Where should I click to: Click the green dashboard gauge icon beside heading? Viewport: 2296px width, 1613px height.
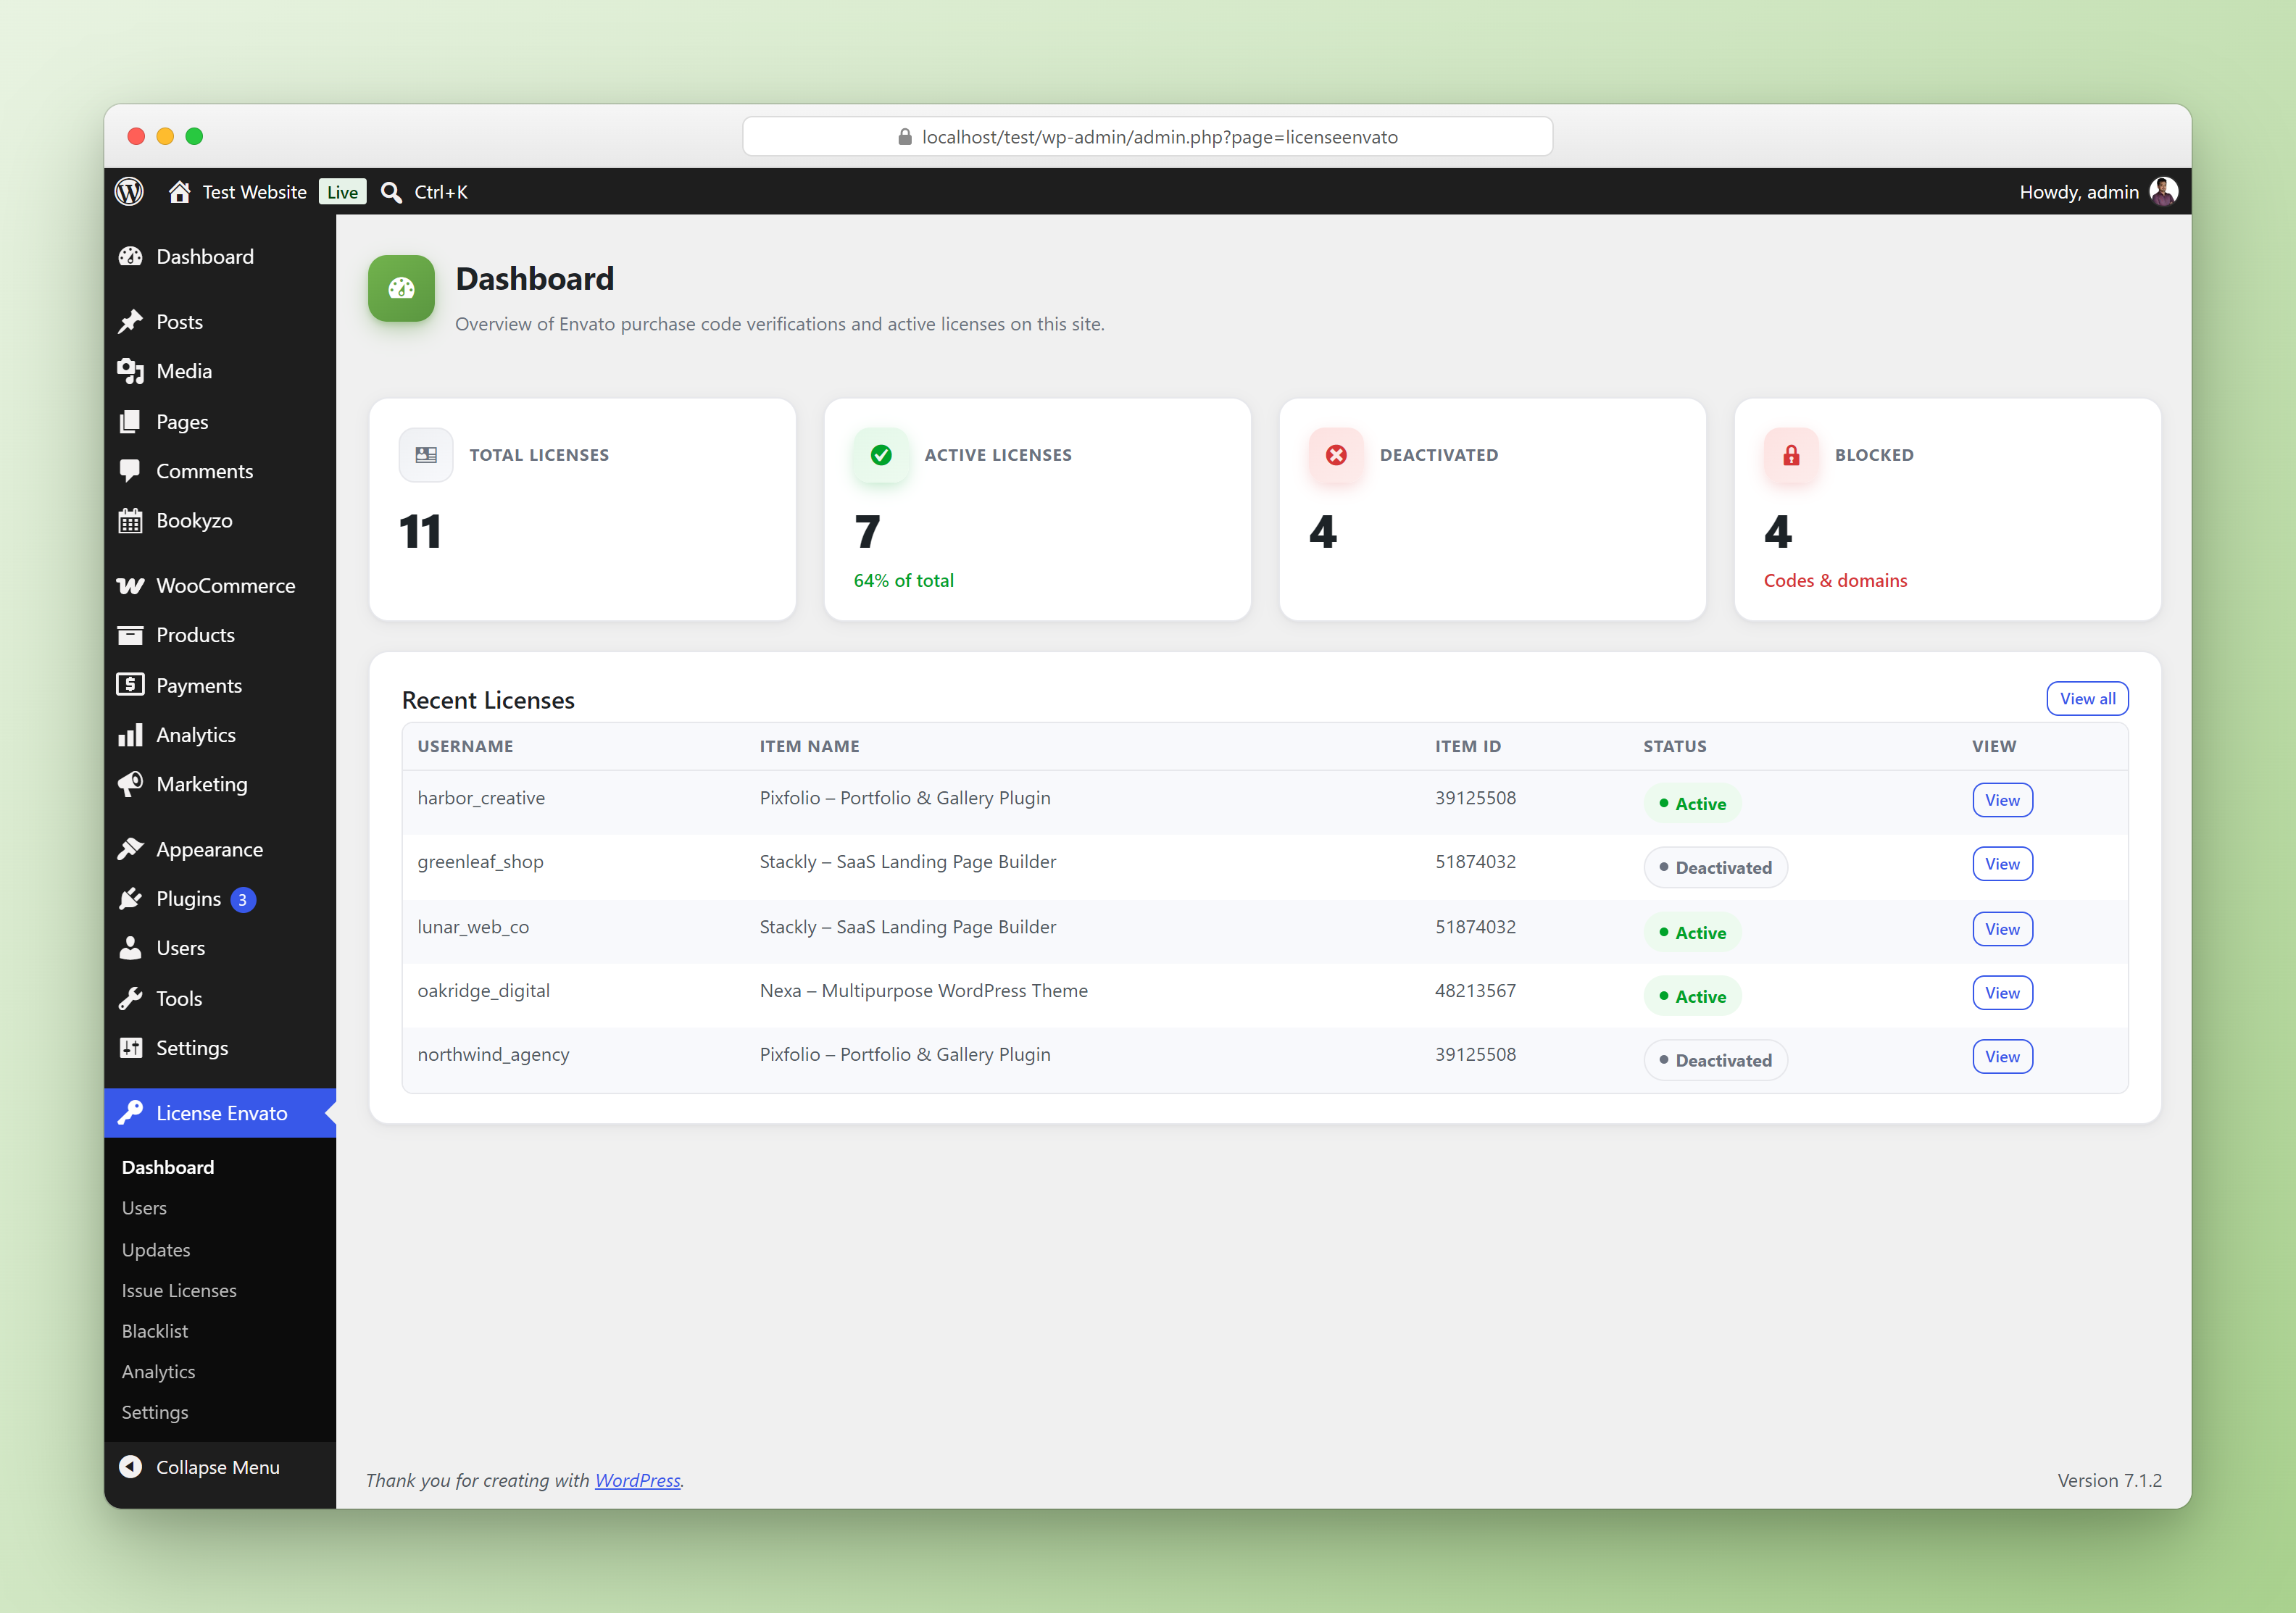[x=401, y=288]
